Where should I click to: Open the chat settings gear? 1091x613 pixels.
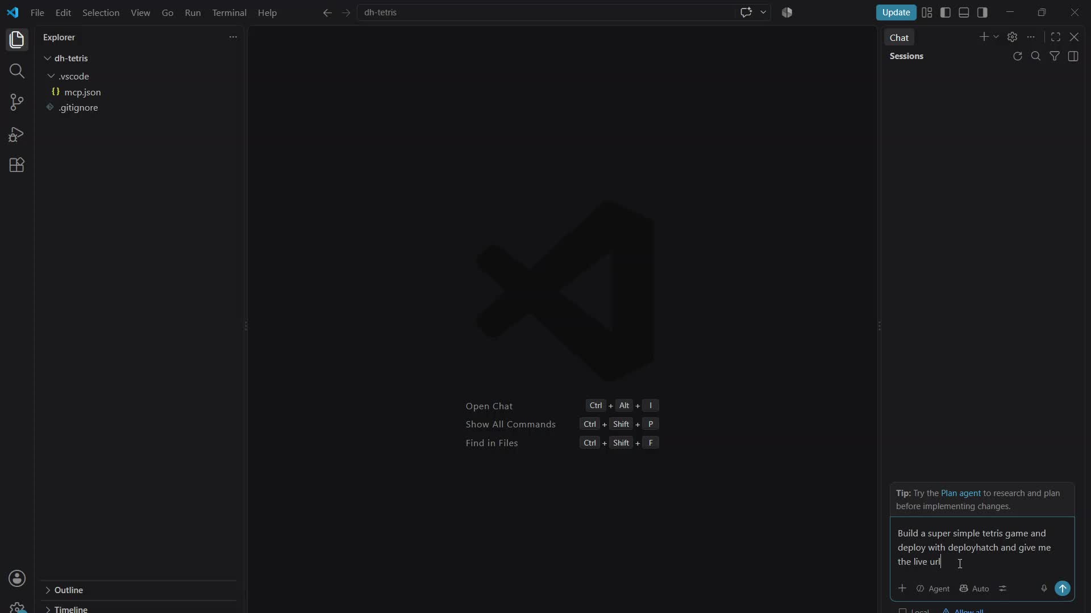pos(1012,37)
